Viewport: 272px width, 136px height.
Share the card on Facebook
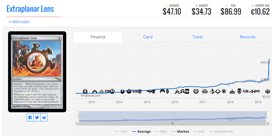pos(30,117)
